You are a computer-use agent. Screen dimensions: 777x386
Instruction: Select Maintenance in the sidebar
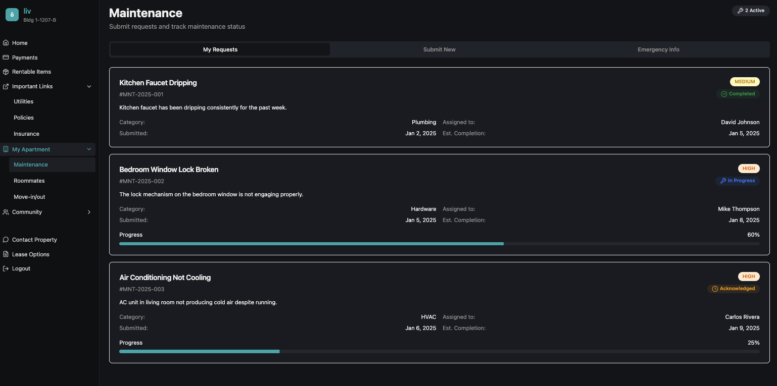point(52,164)
